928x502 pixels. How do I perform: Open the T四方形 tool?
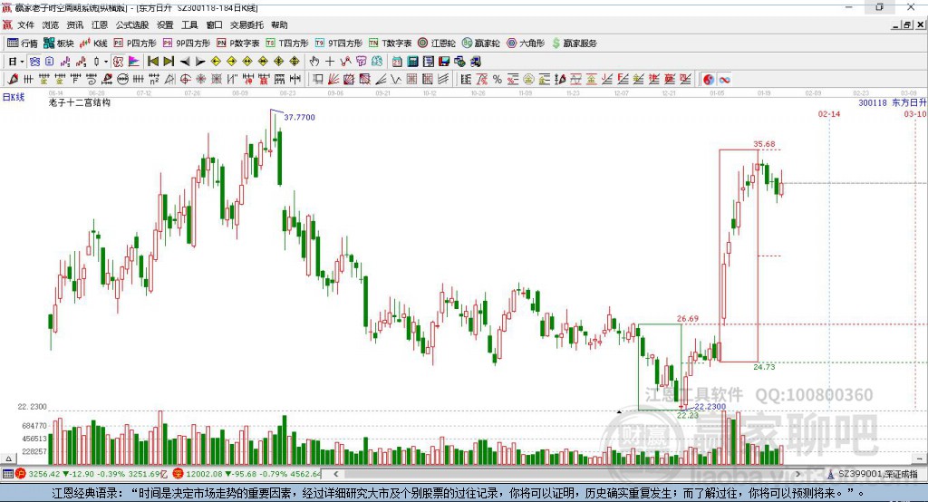coord(287,43)
